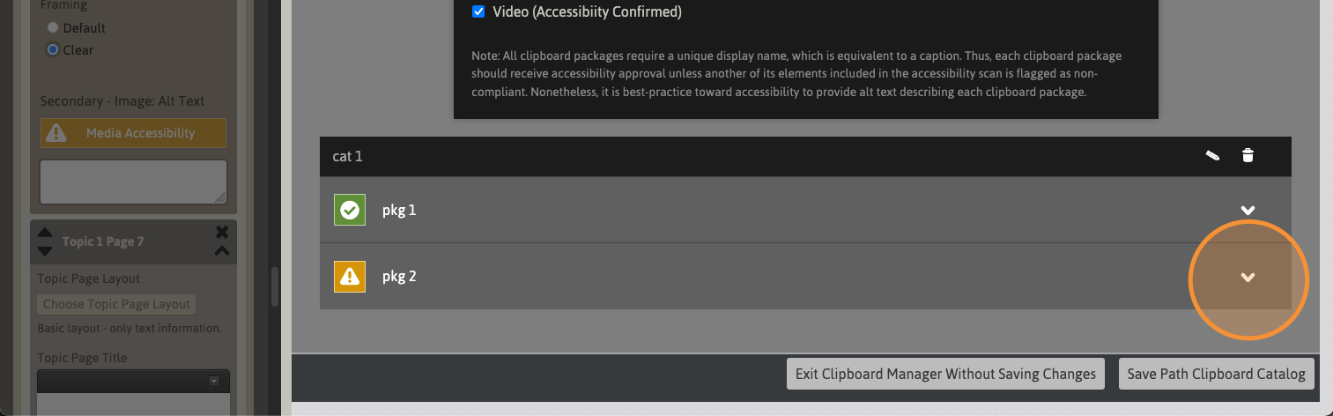Click the Secondary Image Alt Text field

click(x=133, y=182)
